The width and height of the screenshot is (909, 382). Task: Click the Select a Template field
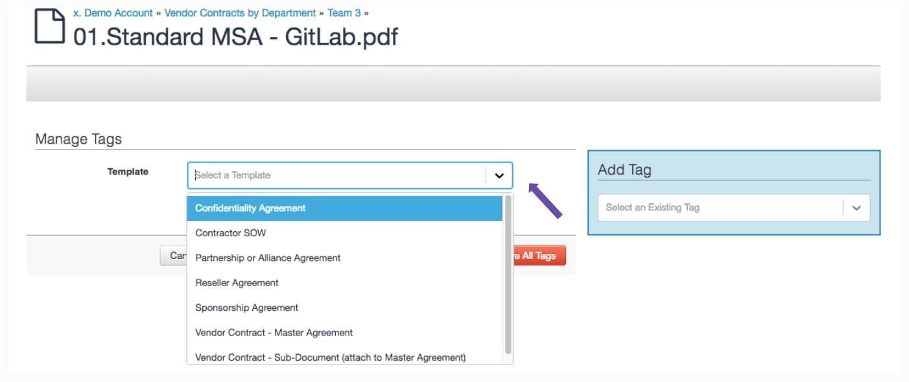pyautogui.click(x=337, y=175)
